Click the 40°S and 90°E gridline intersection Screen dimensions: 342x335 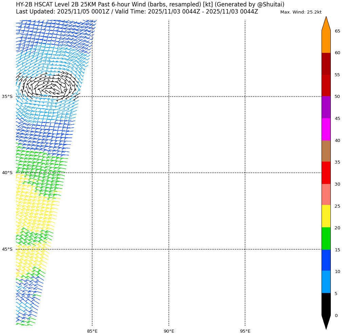tap(169, 173)
